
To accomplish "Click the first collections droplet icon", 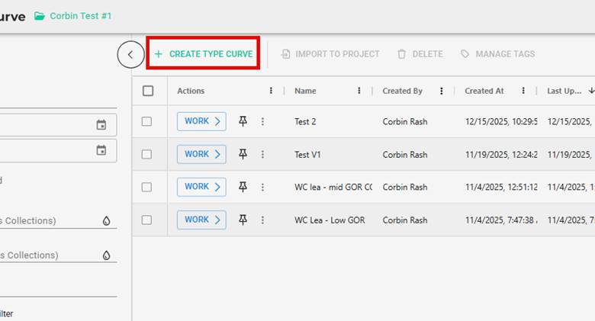I will [x=106, y=221].
